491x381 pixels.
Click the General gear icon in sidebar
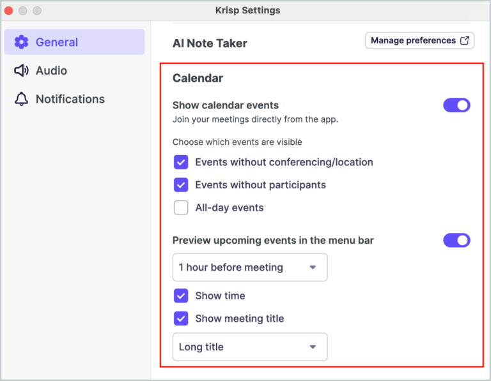pos(21,42)
